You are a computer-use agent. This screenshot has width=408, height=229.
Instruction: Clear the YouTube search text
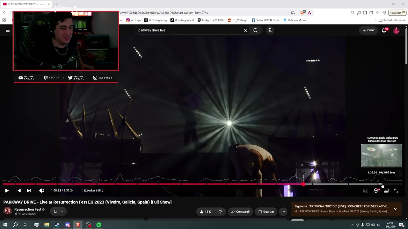pos(245,30)
